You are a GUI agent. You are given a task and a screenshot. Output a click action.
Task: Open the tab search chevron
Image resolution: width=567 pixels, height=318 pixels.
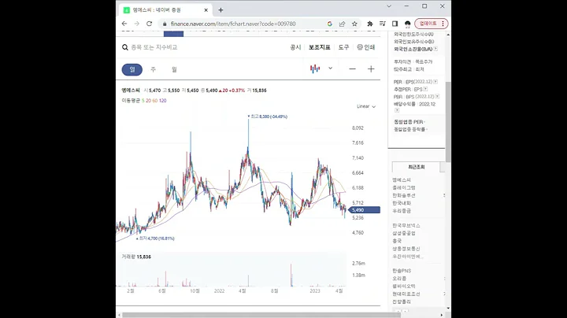click(x=389, y=6)
